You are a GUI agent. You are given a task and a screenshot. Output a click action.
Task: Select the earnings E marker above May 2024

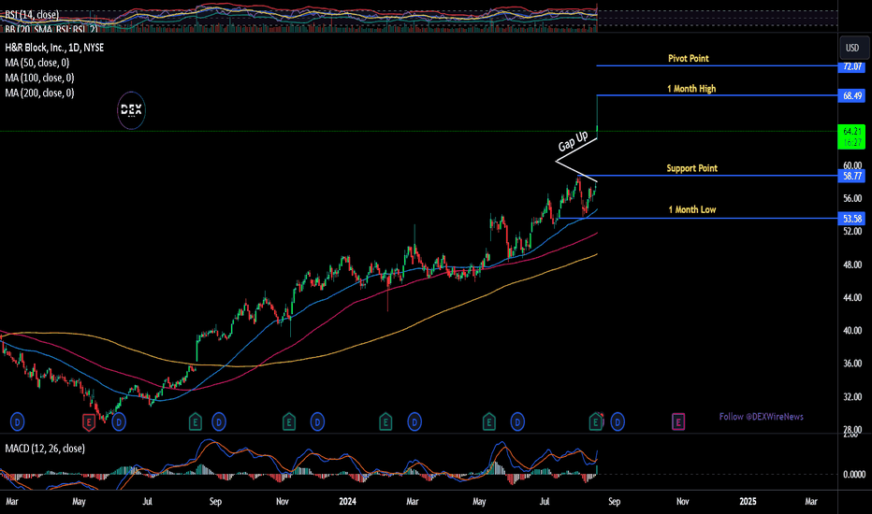[488, 422]
